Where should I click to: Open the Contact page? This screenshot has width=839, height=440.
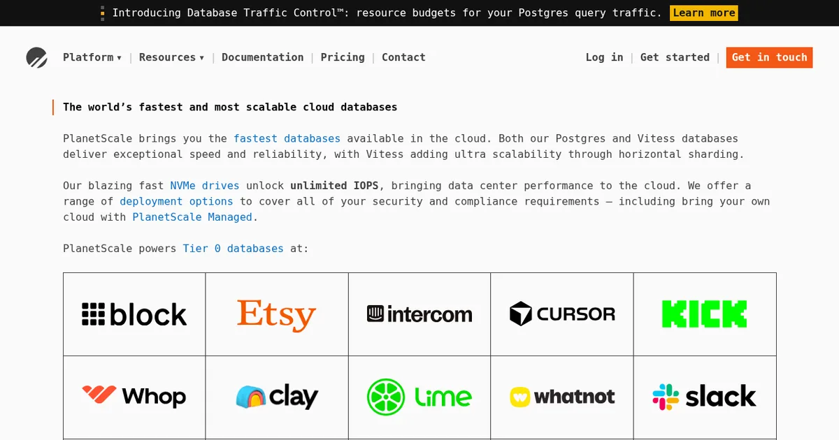click(x=403, y=57)
